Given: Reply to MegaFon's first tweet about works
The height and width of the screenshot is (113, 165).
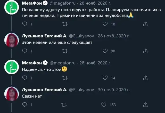Looking at the screenshot, I should (x=25, y=24).
